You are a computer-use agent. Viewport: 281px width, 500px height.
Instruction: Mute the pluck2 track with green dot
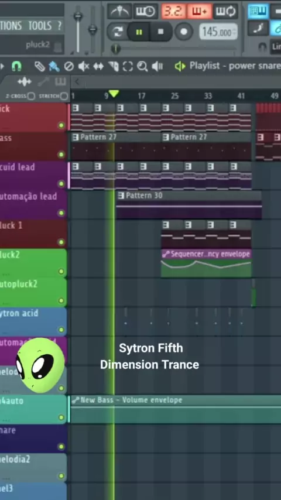(61, 271)
